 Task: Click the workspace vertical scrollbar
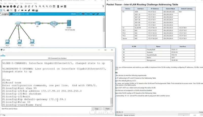click(x=104, y=25)
